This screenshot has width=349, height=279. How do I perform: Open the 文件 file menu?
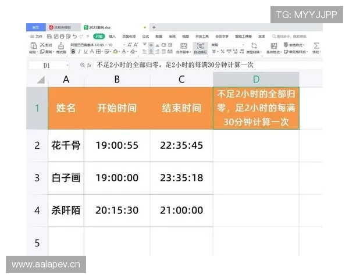36,37
